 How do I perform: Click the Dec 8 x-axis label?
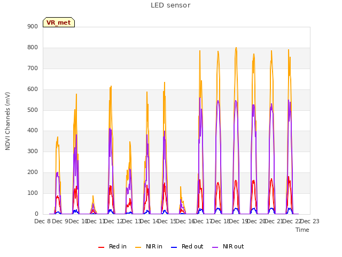pos(43,221)
